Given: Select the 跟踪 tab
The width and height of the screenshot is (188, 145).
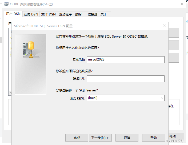Looking at the screenshot, I should [79, 14].
